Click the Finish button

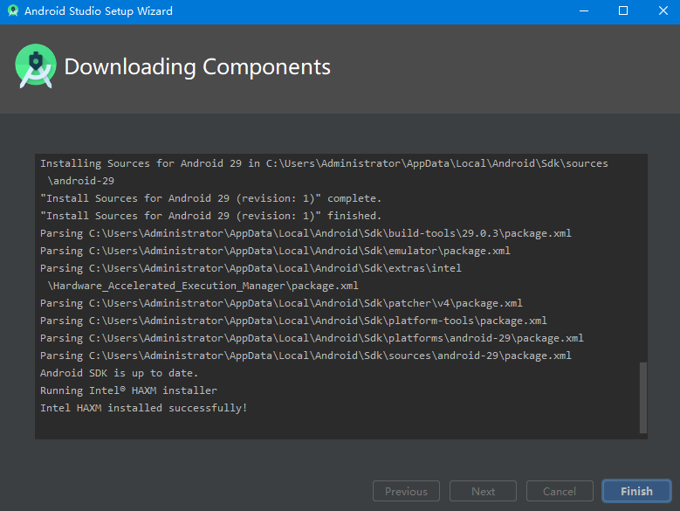[x=636, y=491]
